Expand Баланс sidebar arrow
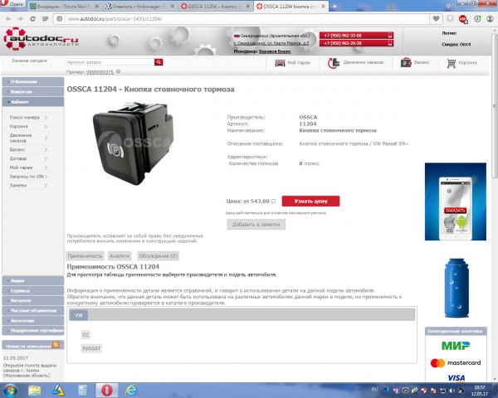Image resolution: width=498 pixels, height=398 pixels. [46, 149]
